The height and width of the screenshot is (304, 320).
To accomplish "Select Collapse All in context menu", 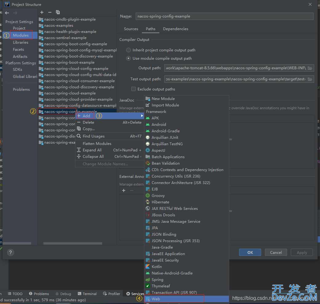I will [110, 157].
